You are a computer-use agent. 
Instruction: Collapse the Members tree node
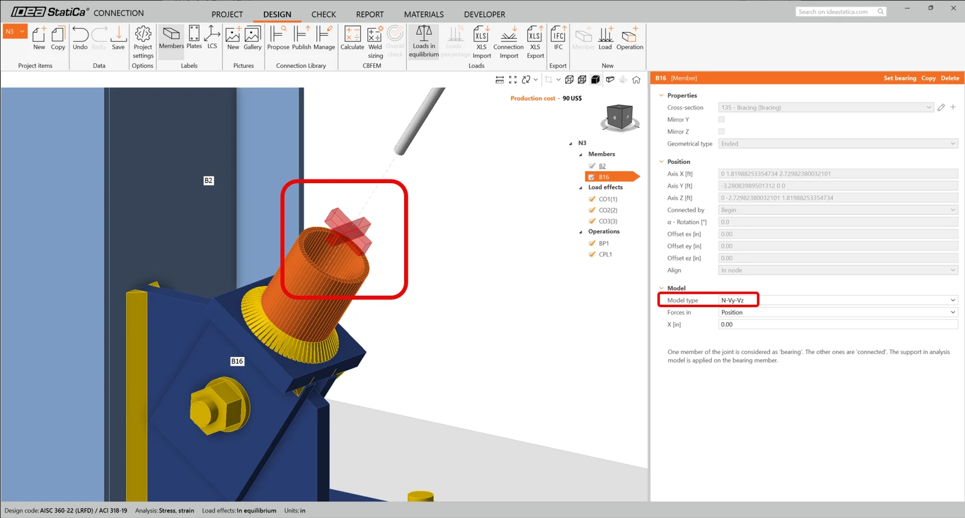(x=581, y=154)
